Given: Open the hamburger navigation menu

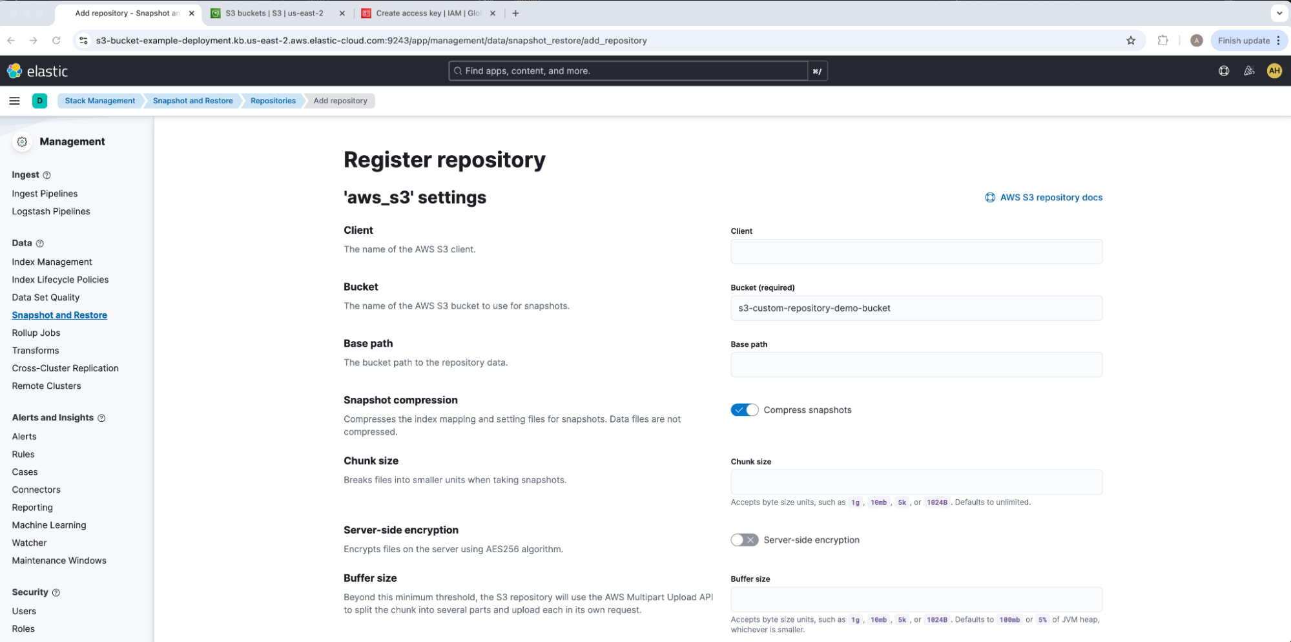Looking at the screenshot, I should [x=14, y=101].
